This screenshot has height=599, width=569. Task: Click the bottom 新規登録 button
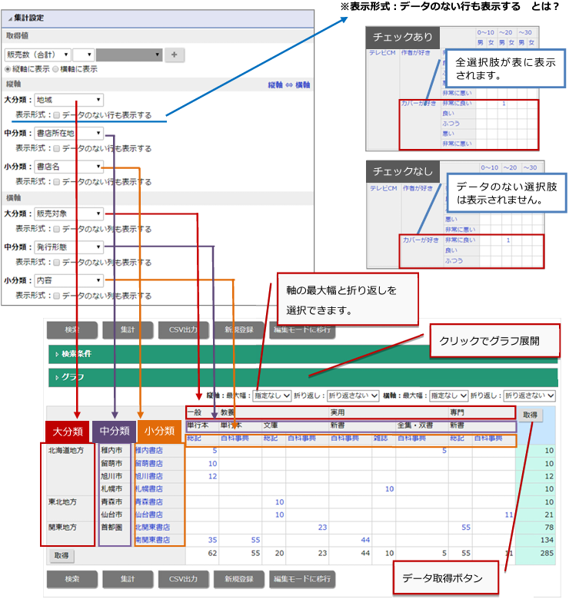(x=239, y=580)
